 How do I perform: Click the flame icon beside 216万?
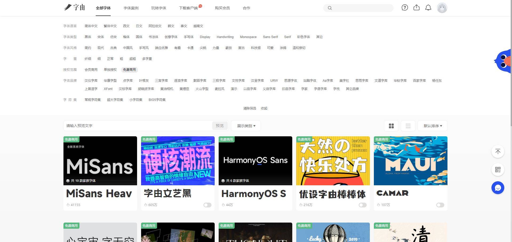301,205
